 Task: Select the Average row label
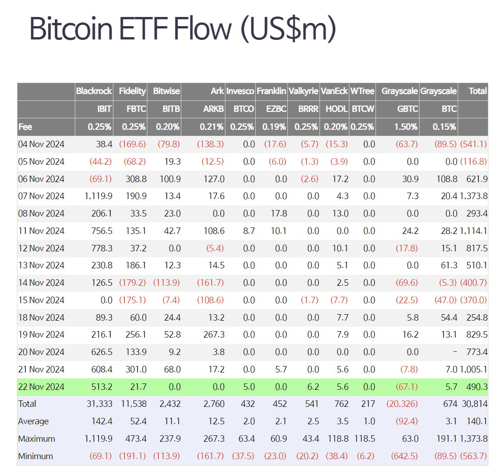coord(33,421)
